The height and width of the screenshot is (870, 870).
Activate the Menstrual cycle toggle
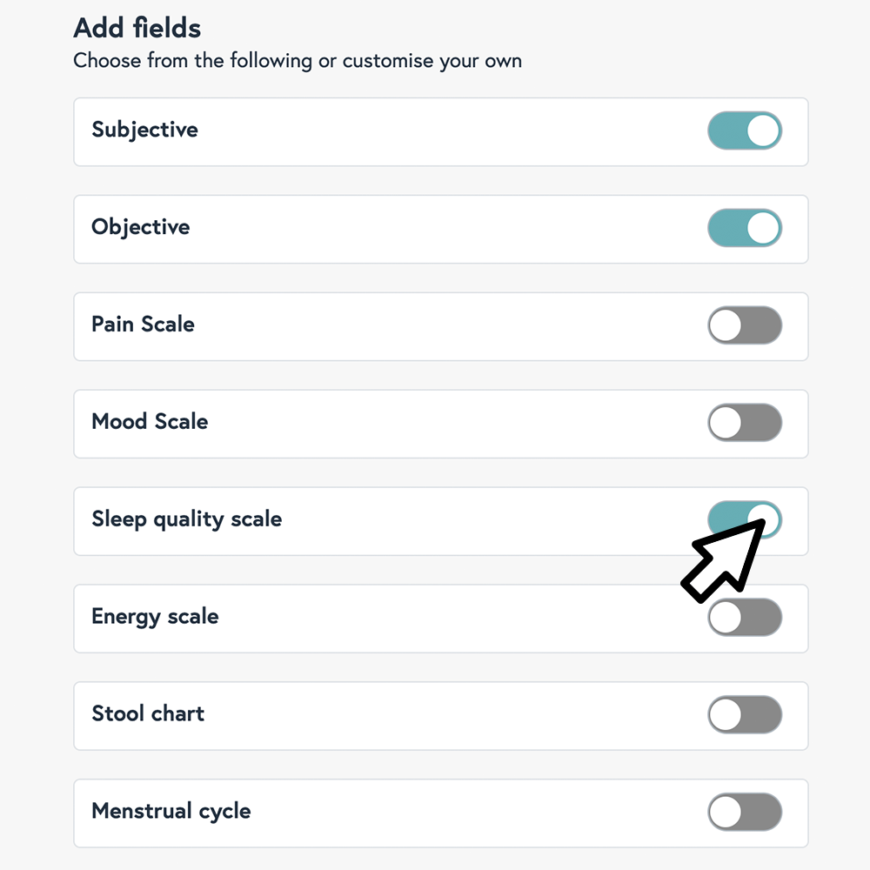745,813
